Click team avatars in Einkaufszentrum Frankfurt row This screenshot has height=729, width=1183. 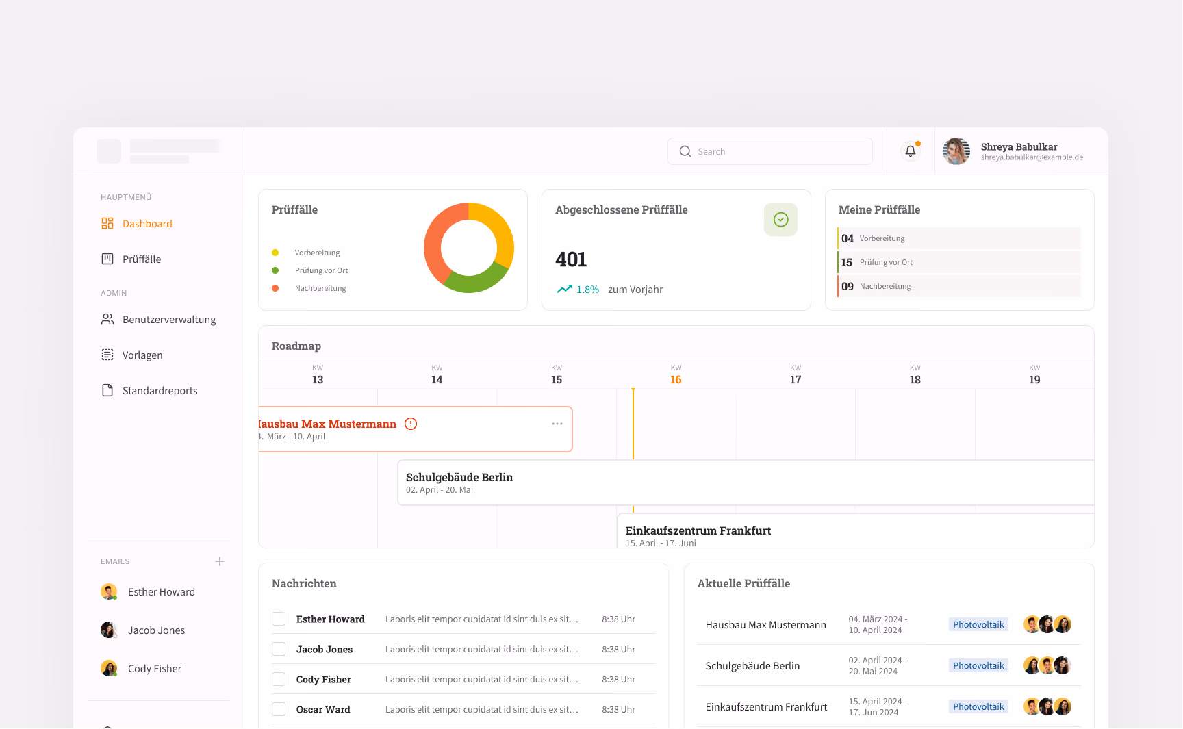1047,706
